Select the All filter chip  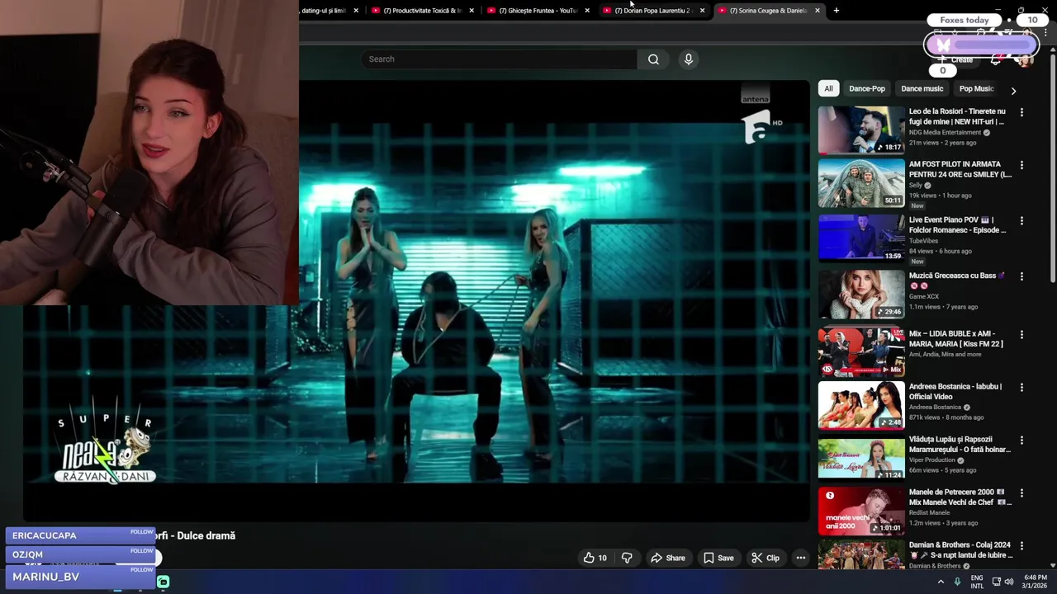pos(828,88)
